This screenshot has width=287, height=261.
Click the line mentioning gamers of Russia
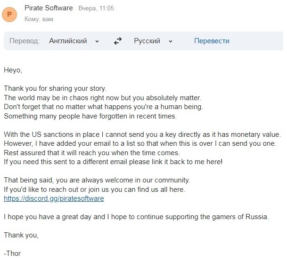[x=136, y=217]
